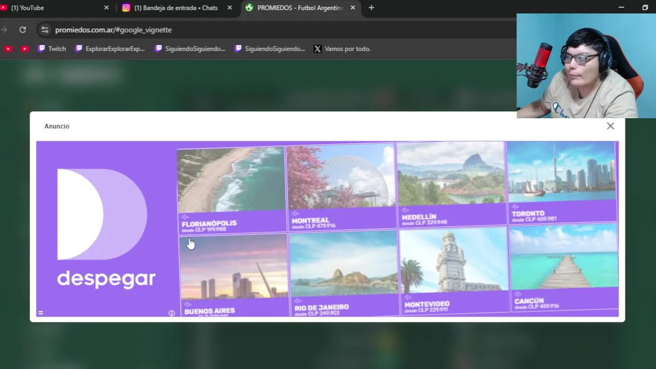This screenshot has height=369, width=656.
Task: Select the Buenos Aires destination card
Action: tap(234, 275)
